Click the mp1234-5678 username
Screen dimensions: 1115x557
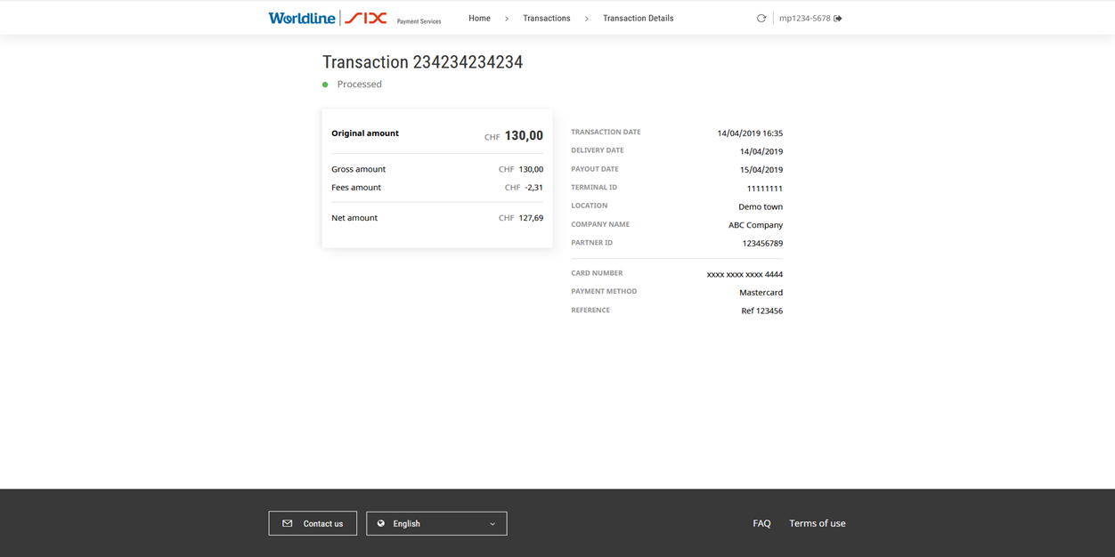pyautogui.click(x=804, y=18)
